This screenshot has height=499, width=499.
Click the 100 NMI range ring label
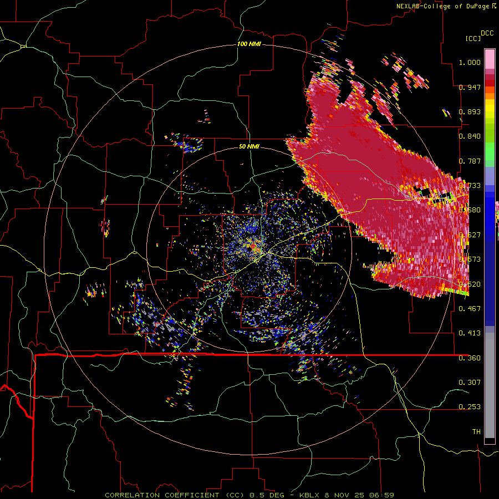[249, 44]
